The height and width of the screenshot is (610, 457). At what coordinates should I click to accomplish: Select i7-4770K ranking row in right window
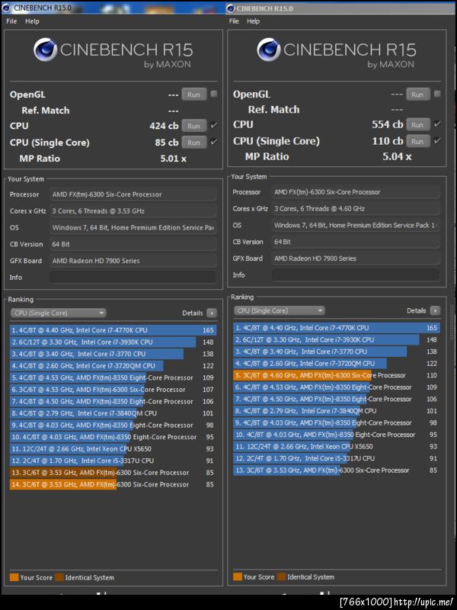(x=337, y=328)
